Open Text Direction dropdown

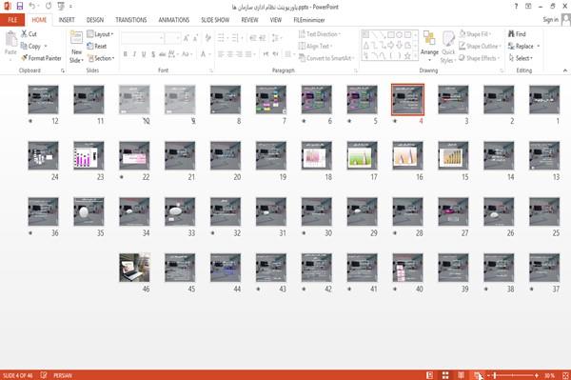[x=320, y=34]
